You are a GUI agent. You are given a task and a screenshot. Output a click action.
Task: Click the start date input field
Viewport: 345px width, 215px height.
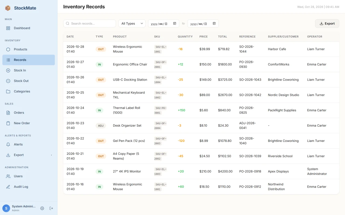(x=164, y=24)
